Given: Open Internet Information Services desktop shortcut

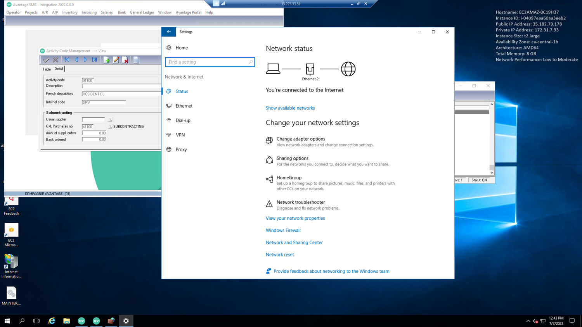Looking at the screenshot, I should click(x=11, y=266).
